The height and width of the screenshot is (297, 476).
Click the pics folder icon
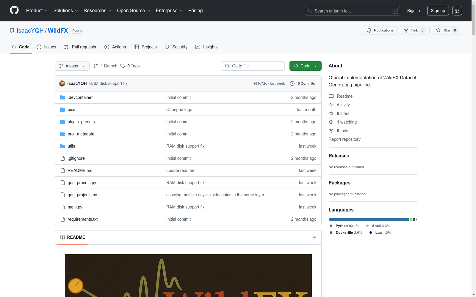coord(62,110)
